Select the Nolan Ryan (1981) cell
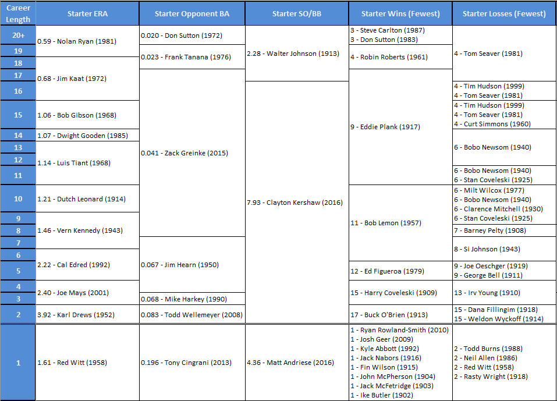The image size is (557, 401). (87, 41)
